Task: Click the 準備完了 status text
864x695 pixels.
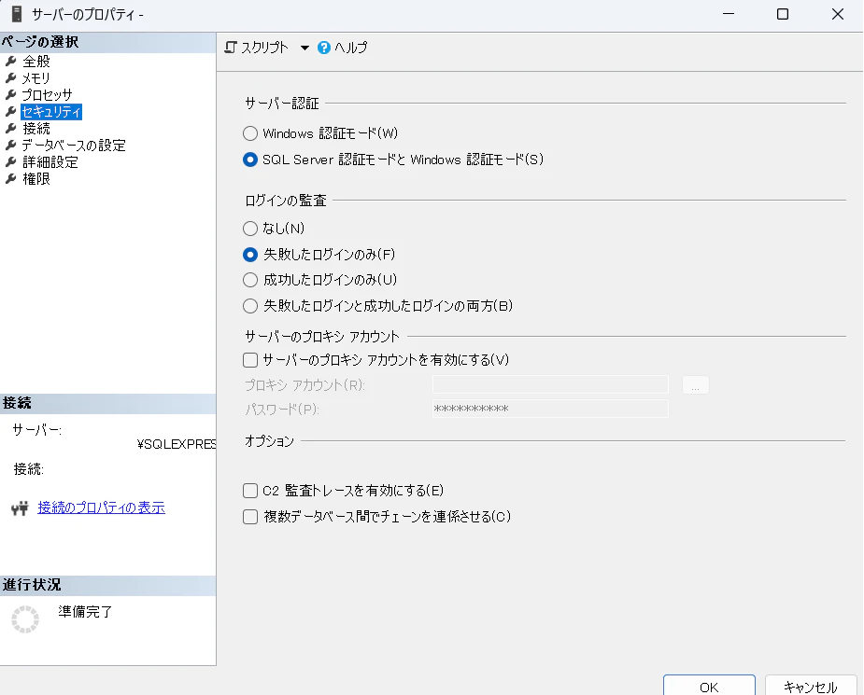Action: point(85,611)
